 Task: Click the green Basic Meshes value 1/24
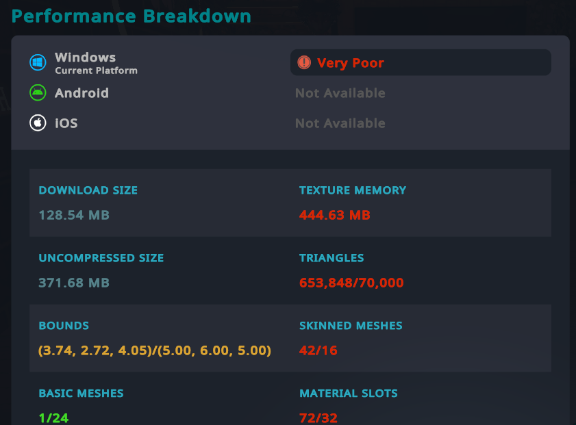(53, 418)
